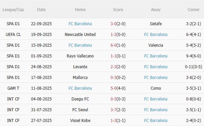Screen dimensions: 204x129
Task: Open Mallorca team in 17-08-2025 row
Action: pos(80,77)
